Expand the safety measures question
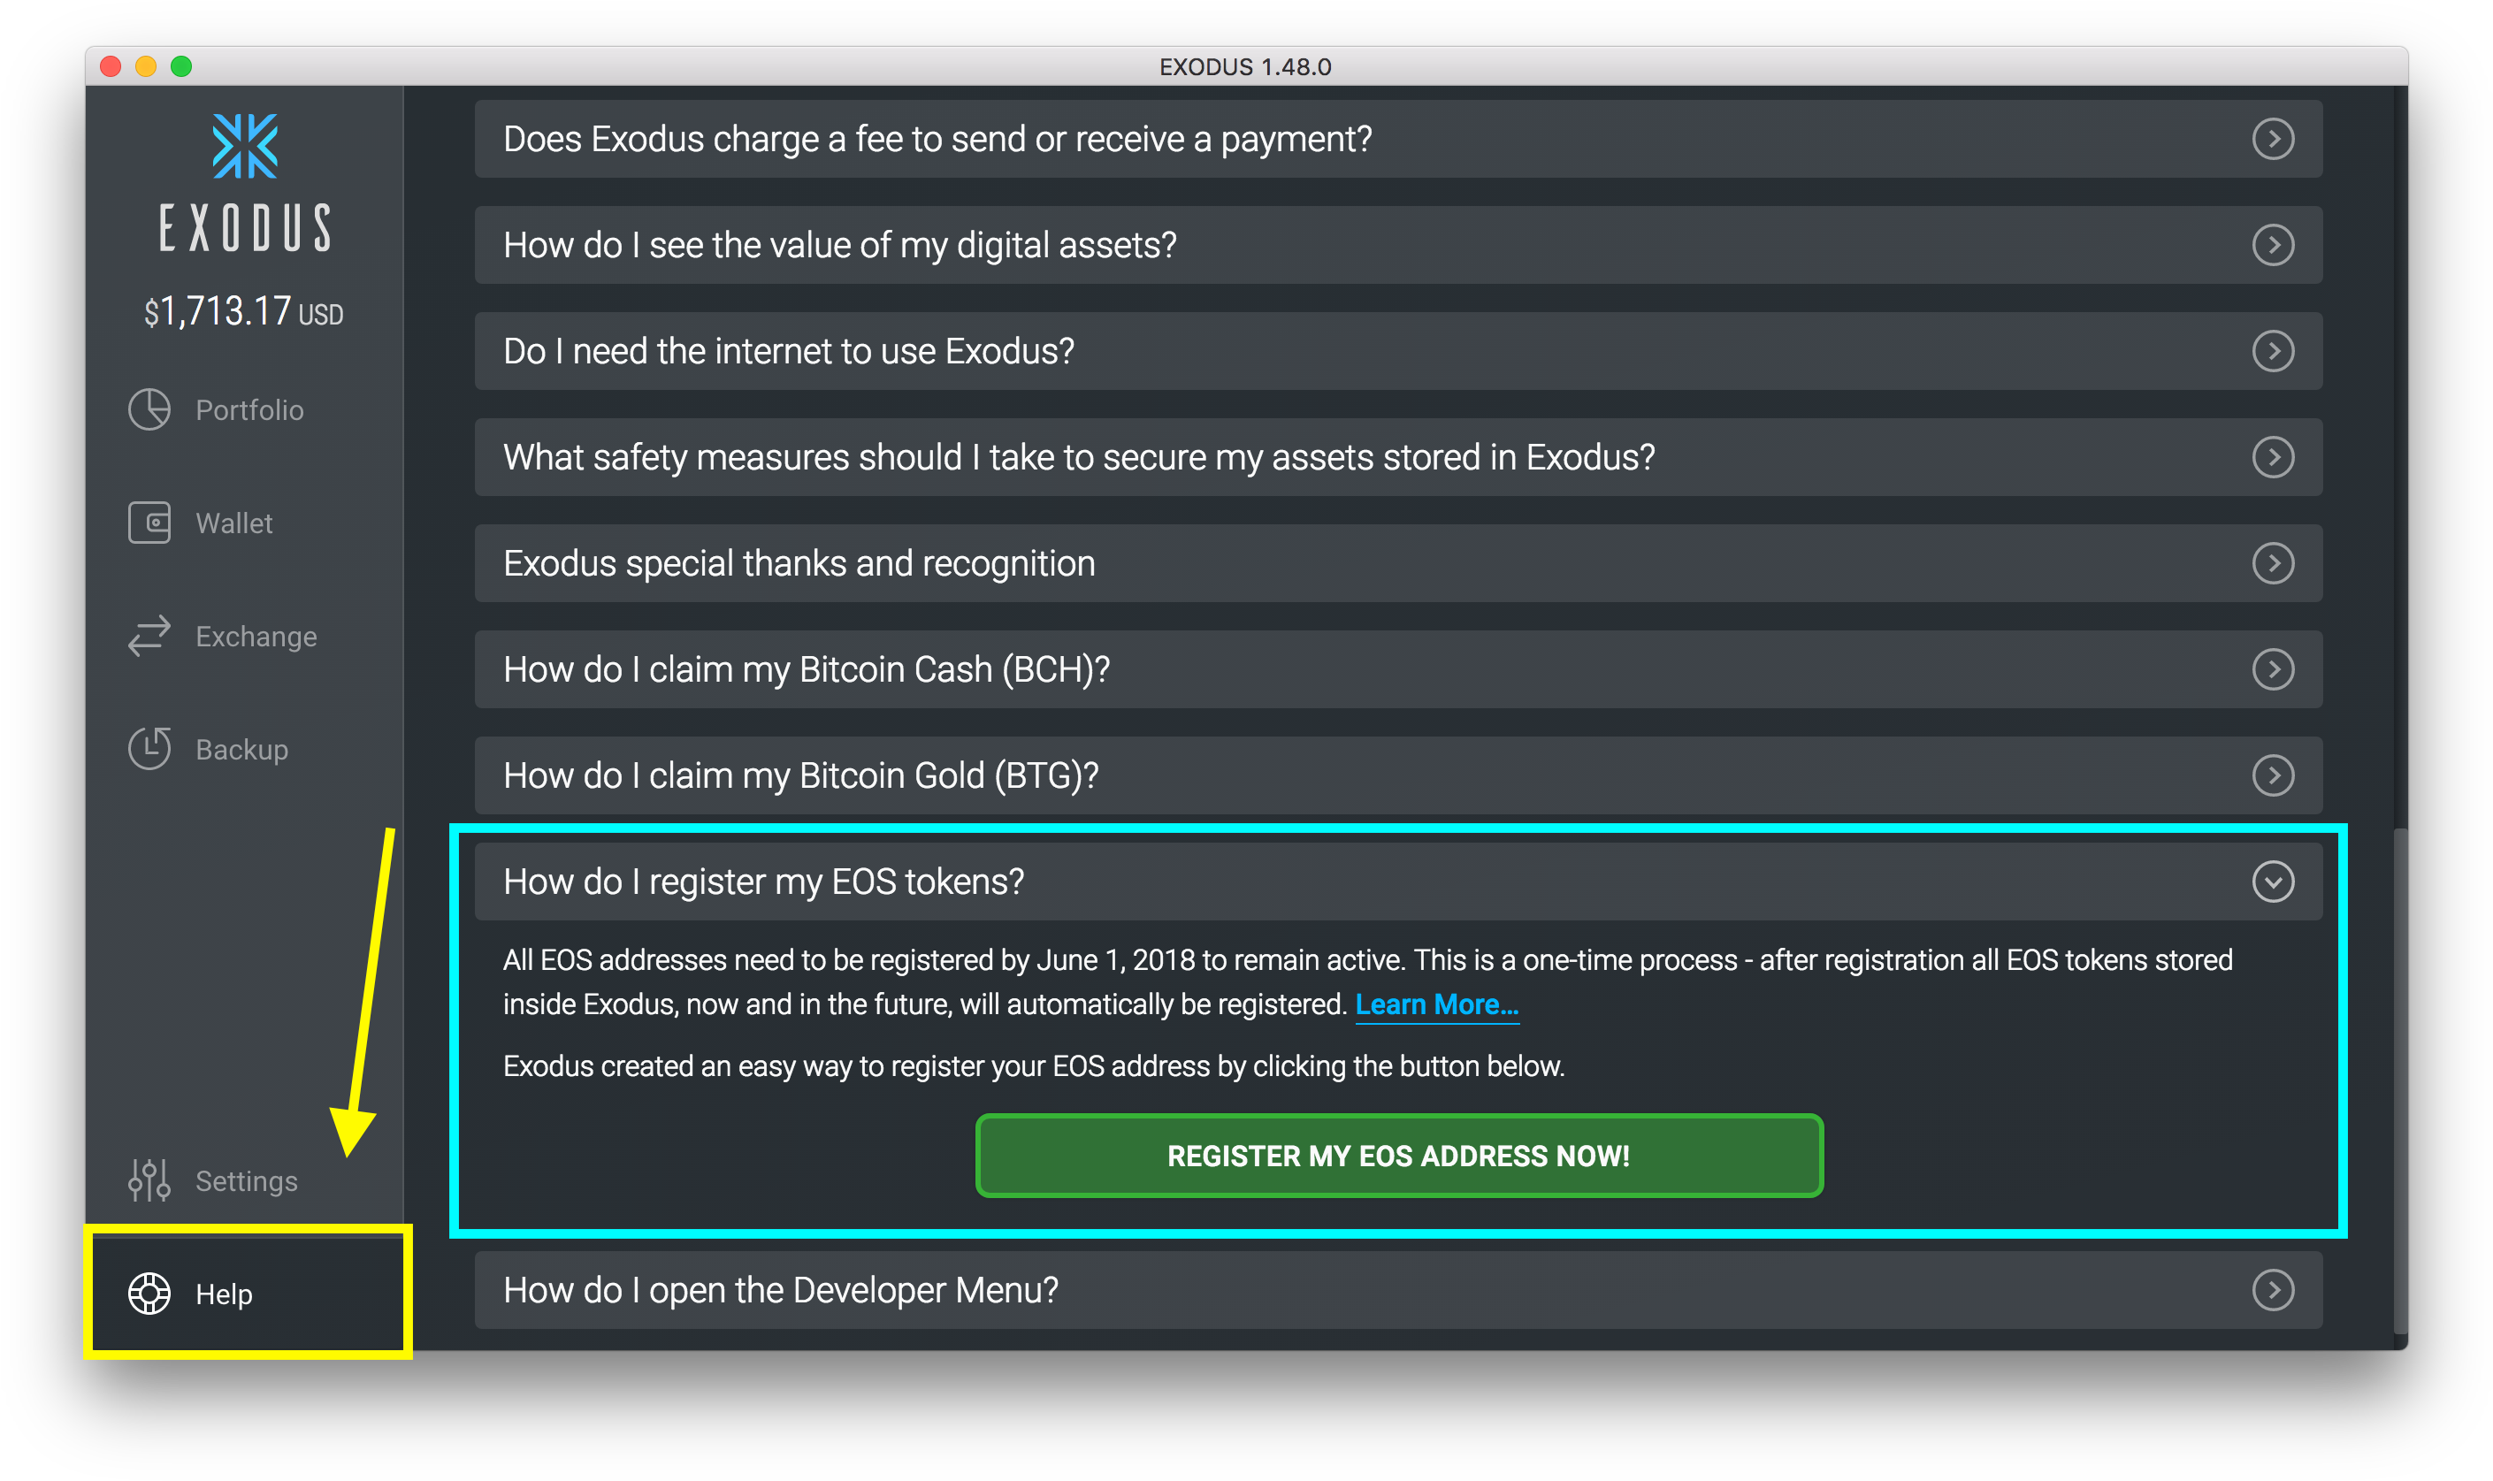This screenshot has width=2493, height=1481. pos(2274,457)
